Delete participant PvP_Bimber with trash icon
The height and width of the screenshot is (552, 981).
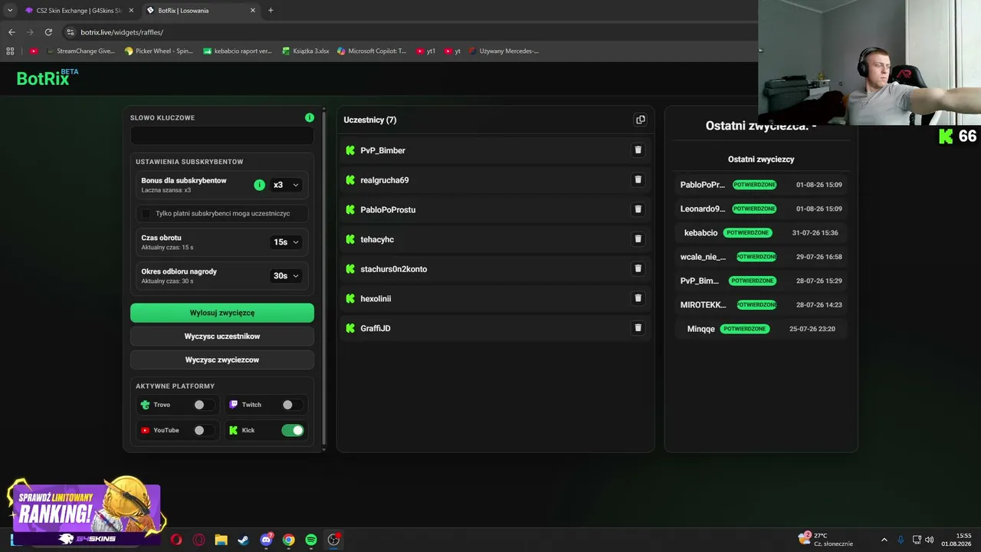[x=638, y=150]
